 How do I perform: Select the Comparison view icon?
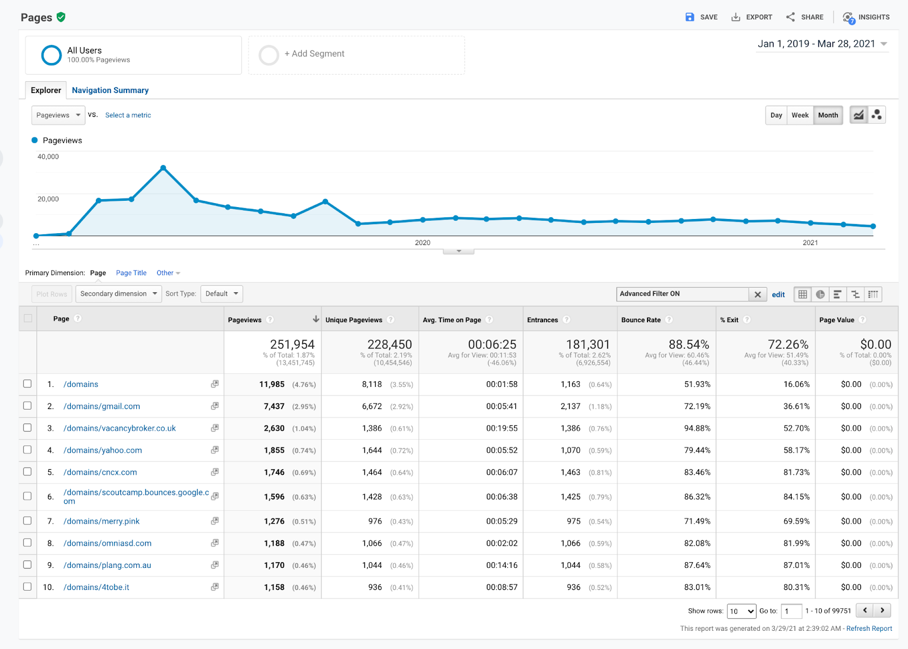tap(855, 294)
